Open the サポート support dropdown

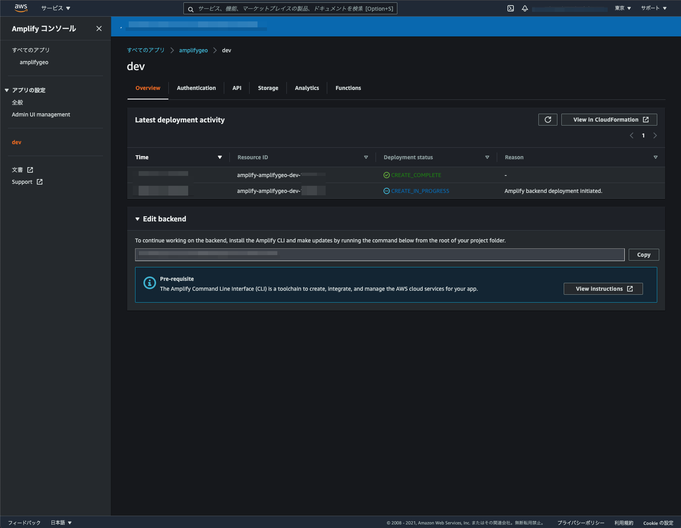pyautogui.click(x=654, y=8)
